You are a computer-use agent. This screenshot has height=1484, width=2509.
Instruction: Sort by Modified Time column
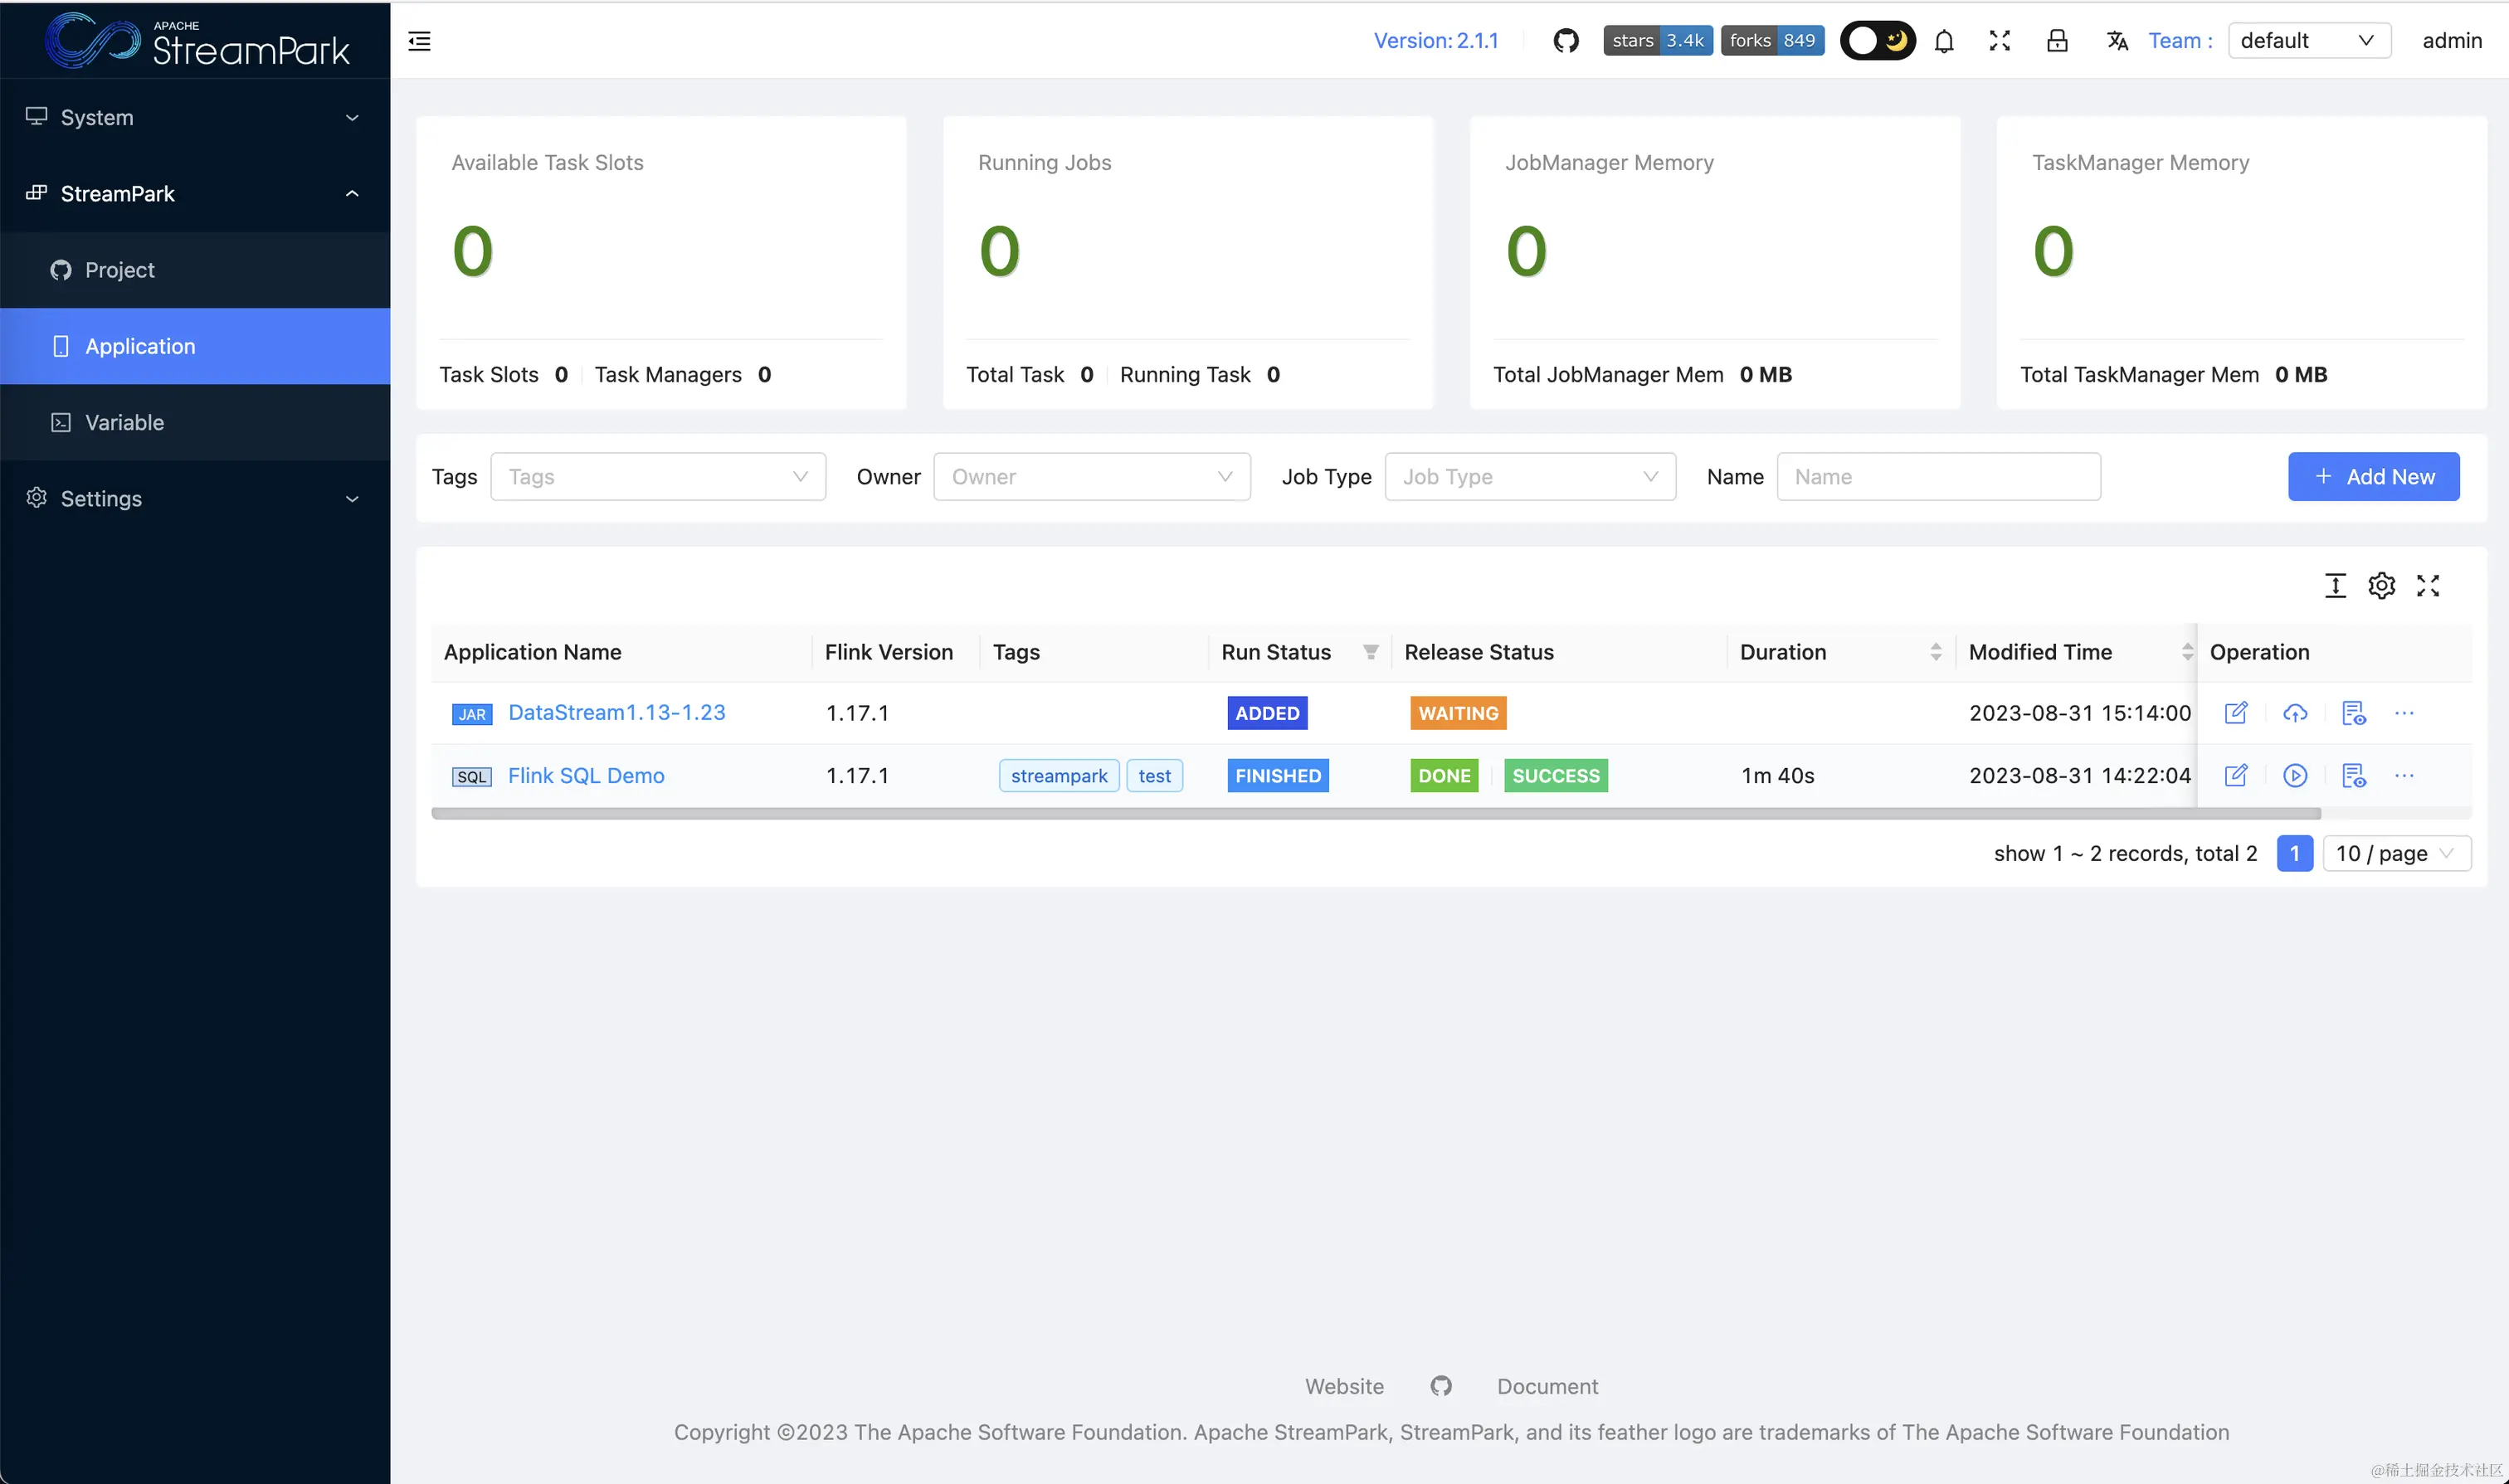(2186, 652)
